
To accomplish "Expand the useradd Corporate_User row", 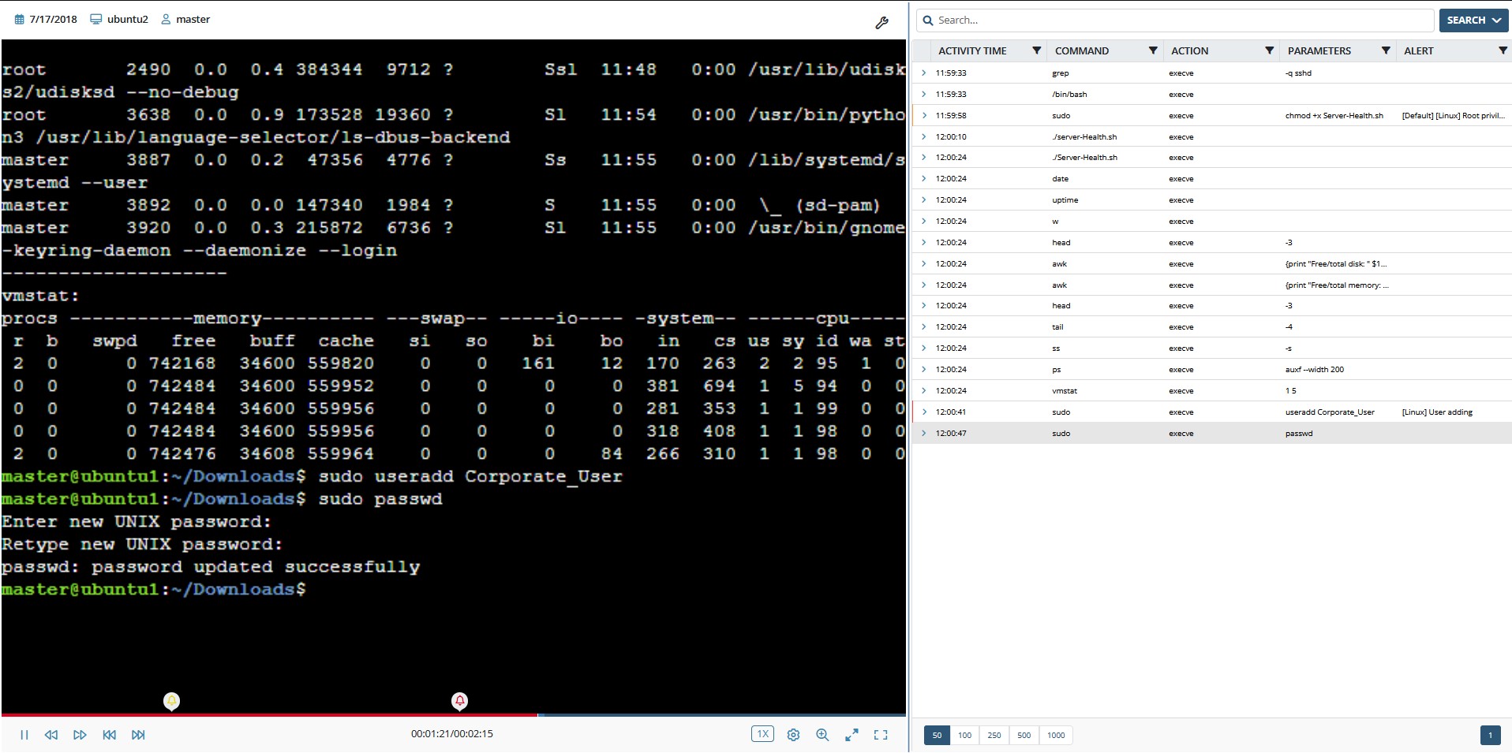I will [923, 412].
